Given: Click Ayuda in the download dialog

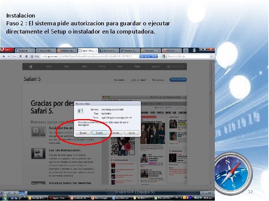Looking at the screenshot, I should [132, 133].
